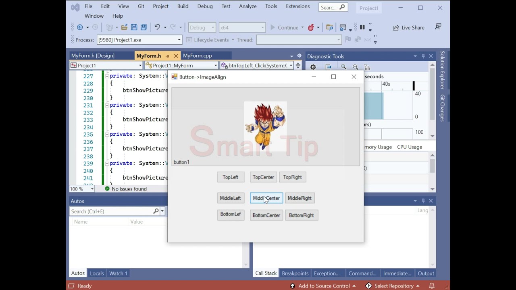Click the MiddleLeft button
Screen dimensions: 516x290
click(231, 198)
